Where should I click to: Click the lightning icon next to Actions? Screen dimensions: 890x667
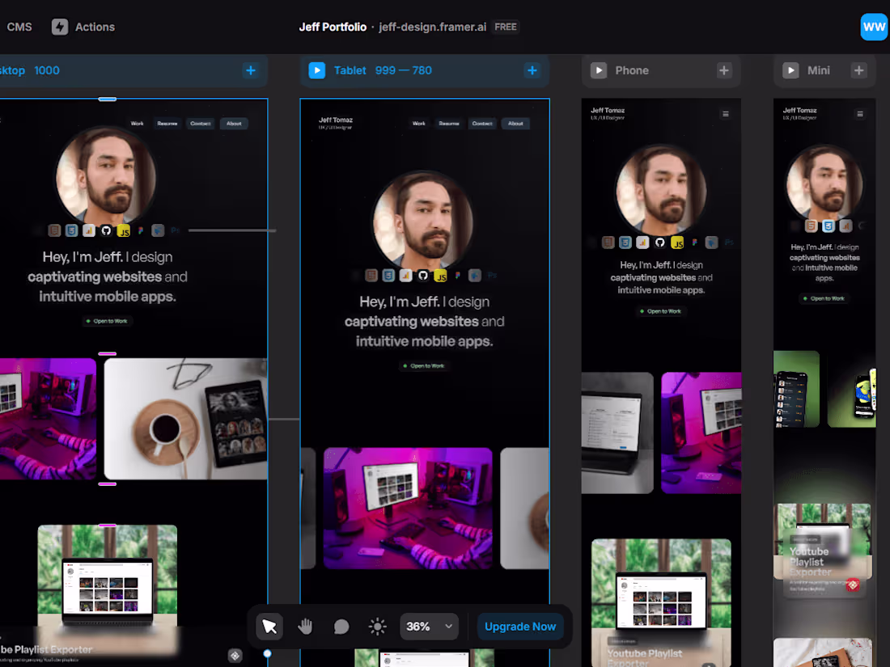(x=60, y=27)
